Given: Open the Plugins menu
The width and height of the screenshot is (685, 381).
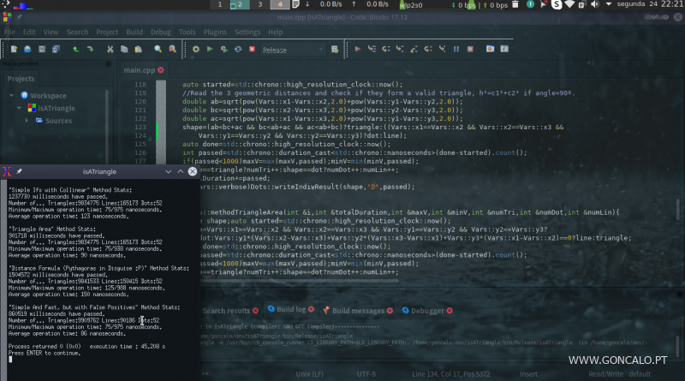Looking at the screenshot, I should pos(217,32).
